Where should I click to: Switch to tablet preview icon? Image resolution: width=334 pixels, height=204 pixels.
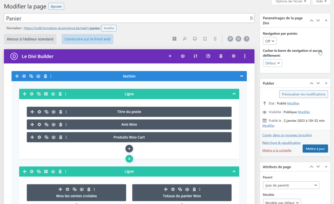(205, 39)
